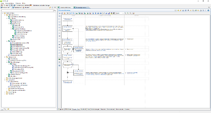
Task: Select Psychiatrische Pflege (PH) in the tree
Action: click(20, 73)
